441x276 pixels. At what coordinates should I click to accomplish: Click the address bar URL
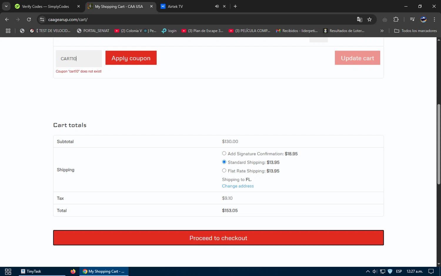(x=68, y=19)
